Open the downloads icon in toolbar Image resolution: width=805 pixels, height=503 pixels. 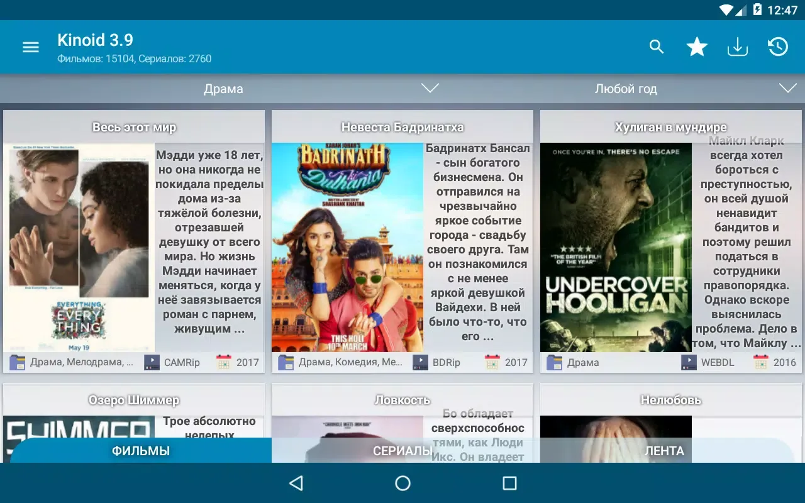pyautogui.click(x=737, y=47)
